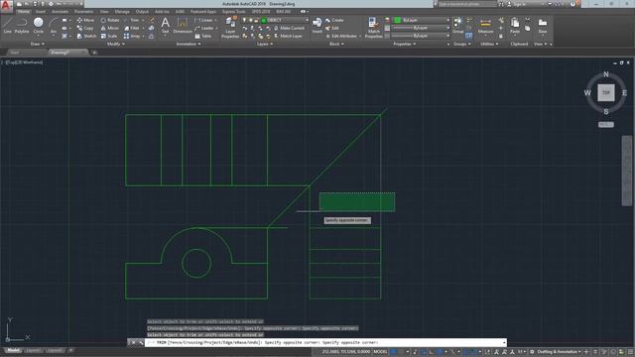Expand the Block panel
This screenshot has width=635, height=357.
click(336, 44)
